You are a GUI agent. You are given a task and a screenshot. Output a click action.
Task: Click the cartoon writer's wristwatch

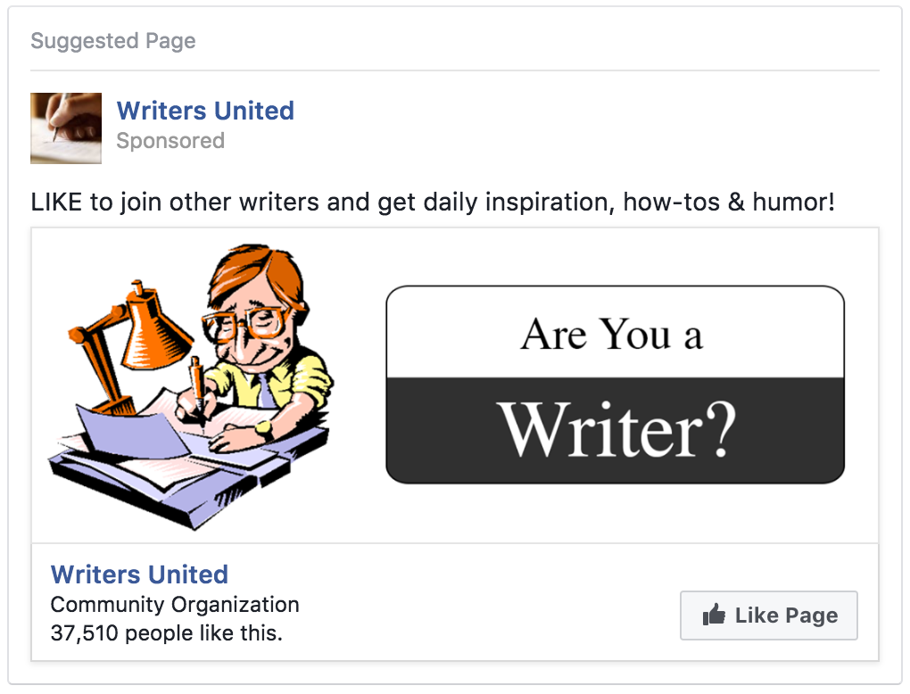tap(263, 428)
